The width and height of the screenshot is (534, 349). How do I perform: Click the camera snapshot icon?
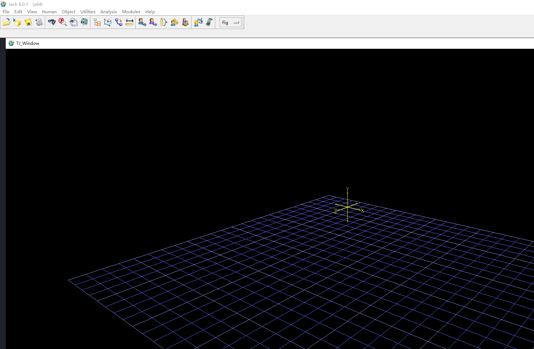(x=84, y=22)
